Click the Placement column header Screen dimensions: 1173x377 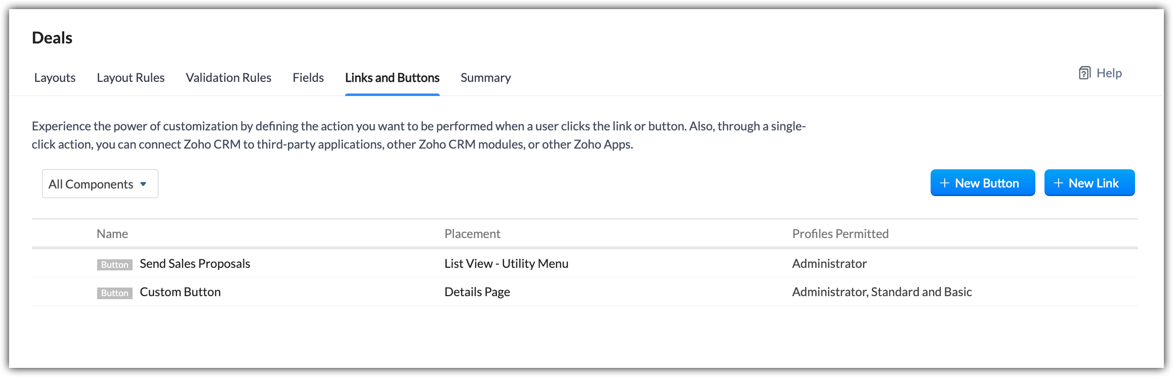click(x=472, y=234)
